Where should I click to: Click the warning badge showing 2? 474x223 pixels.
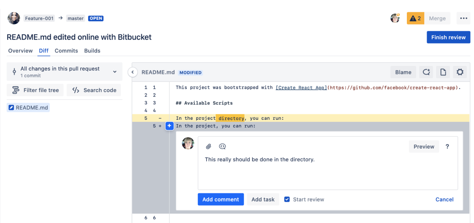coord(415,18)
